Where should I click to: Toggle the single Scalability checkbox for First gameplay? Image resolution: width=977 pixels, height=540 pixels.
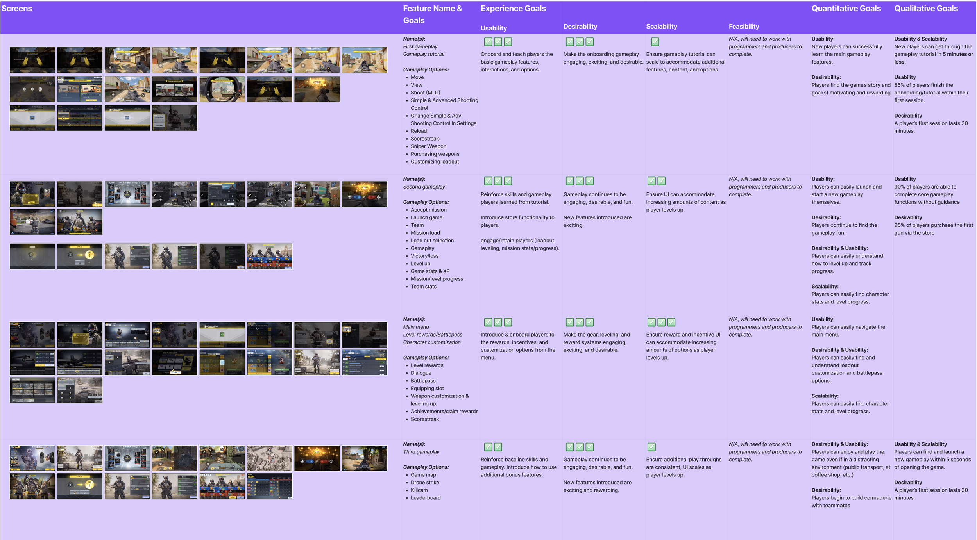pyautogui.click(x=655, y=42)
